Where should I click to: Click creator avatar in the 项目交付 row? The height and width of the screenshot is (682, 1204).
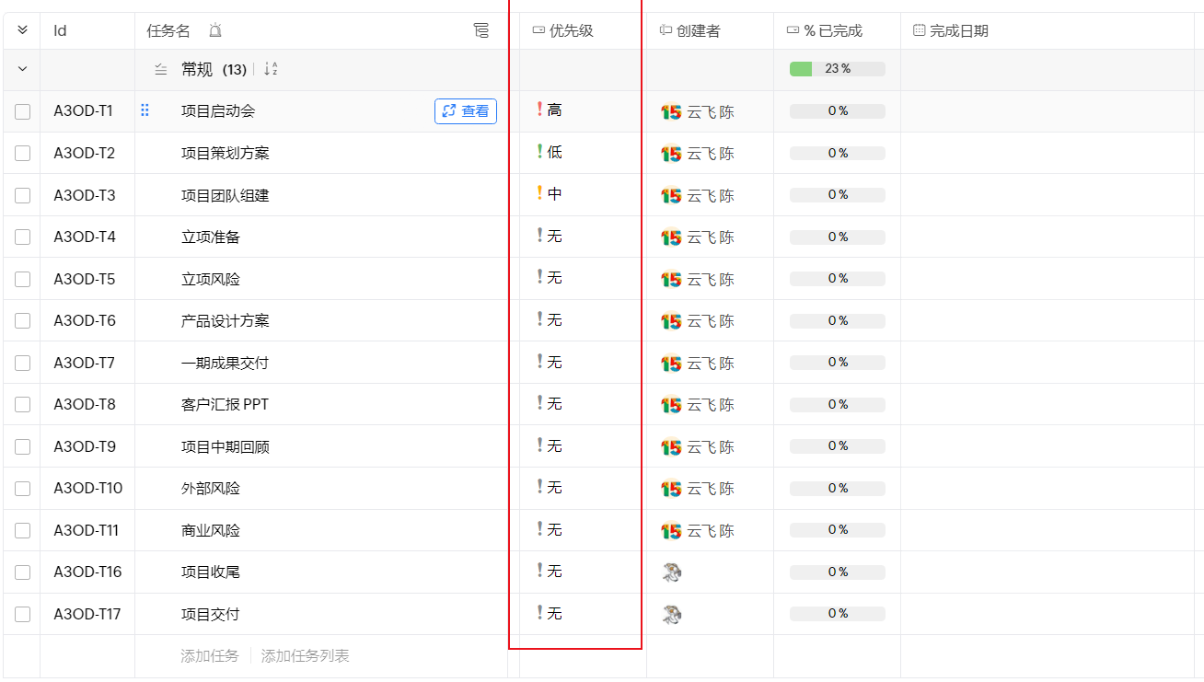pyautogui.click(x=671, y=615)
